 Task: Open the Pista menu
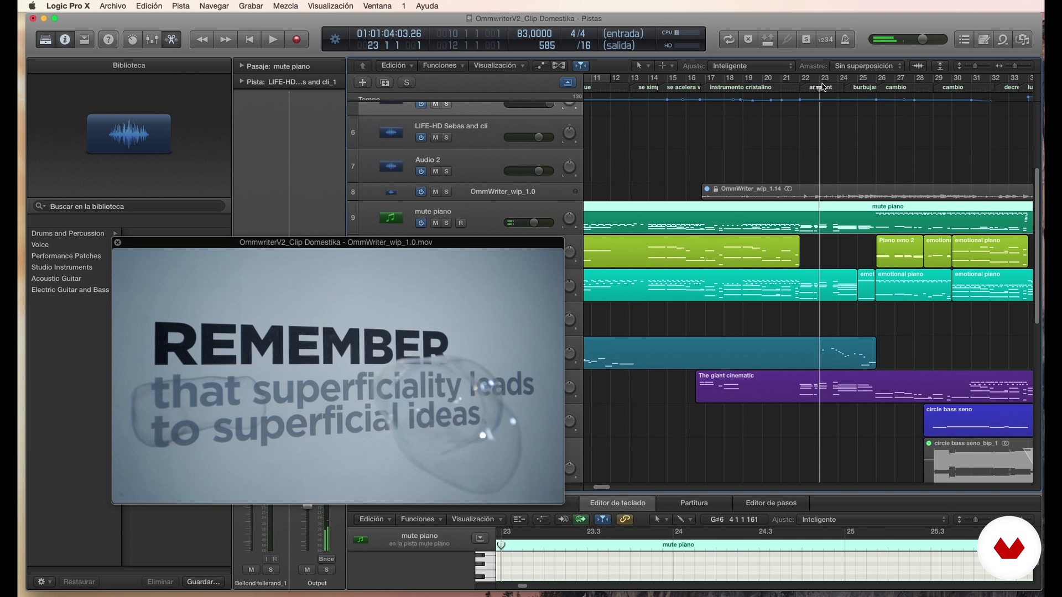point(180,6)
